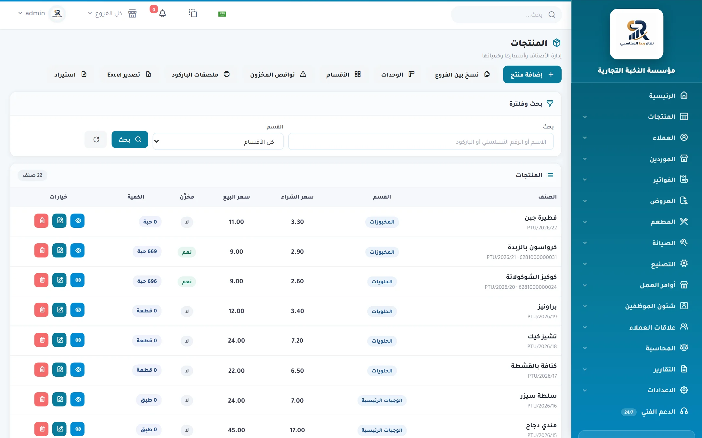The image size is (702, 438).
Task: Click ملصقات الباركود barcode labels button
Action: [x=201, y=75]
